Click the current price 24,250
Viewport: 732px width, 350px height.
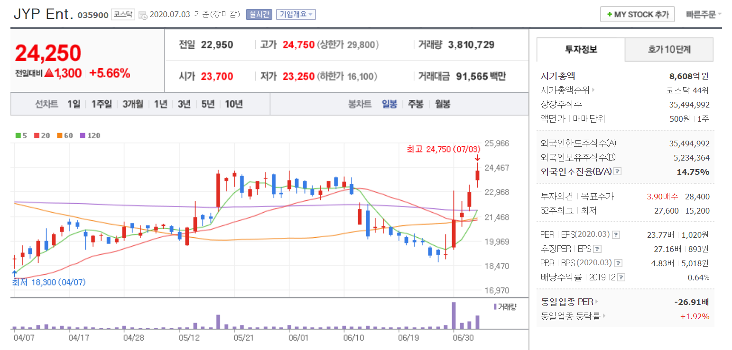pos(48,54)
